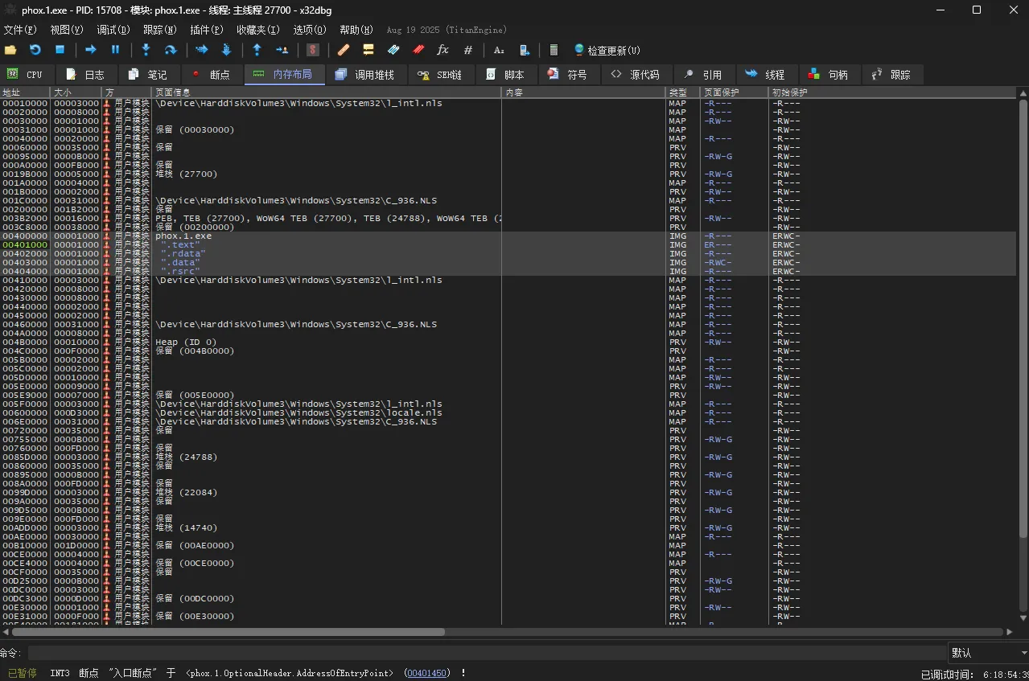Viewport: 1029px width, 681px height.
Task: Switch to the 断点 tab
Action: tap(212, 74)
